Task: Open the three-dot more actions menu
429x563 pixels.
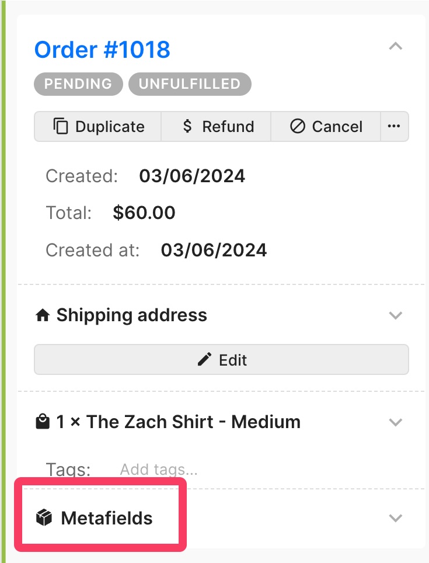Action: pos(394,126)
